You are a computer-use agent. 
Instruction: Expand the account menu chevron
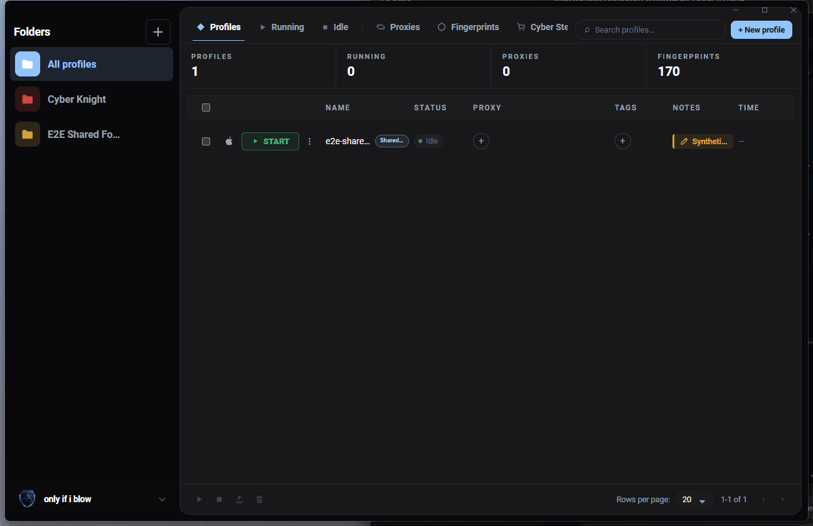[162, 500]
